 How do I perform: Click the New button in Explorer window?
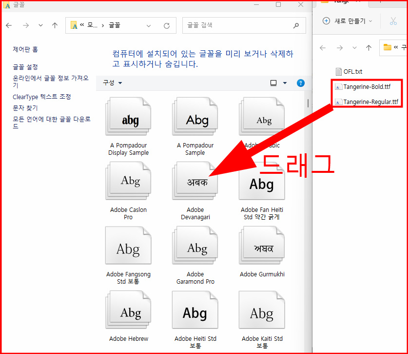(x=348, y=21)
